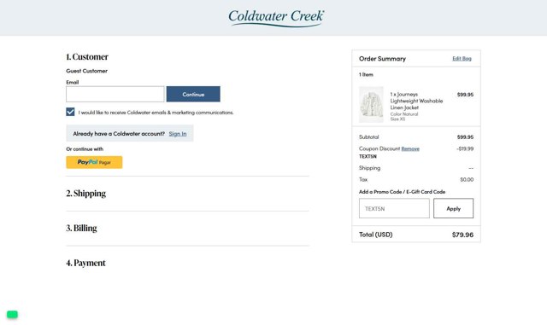
Task: Click the 1 Item label
Action: 366,74
